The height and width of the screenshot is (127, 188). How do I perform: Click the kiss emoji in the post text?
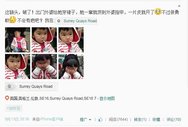pyautogui.click(x=13, y=20)
